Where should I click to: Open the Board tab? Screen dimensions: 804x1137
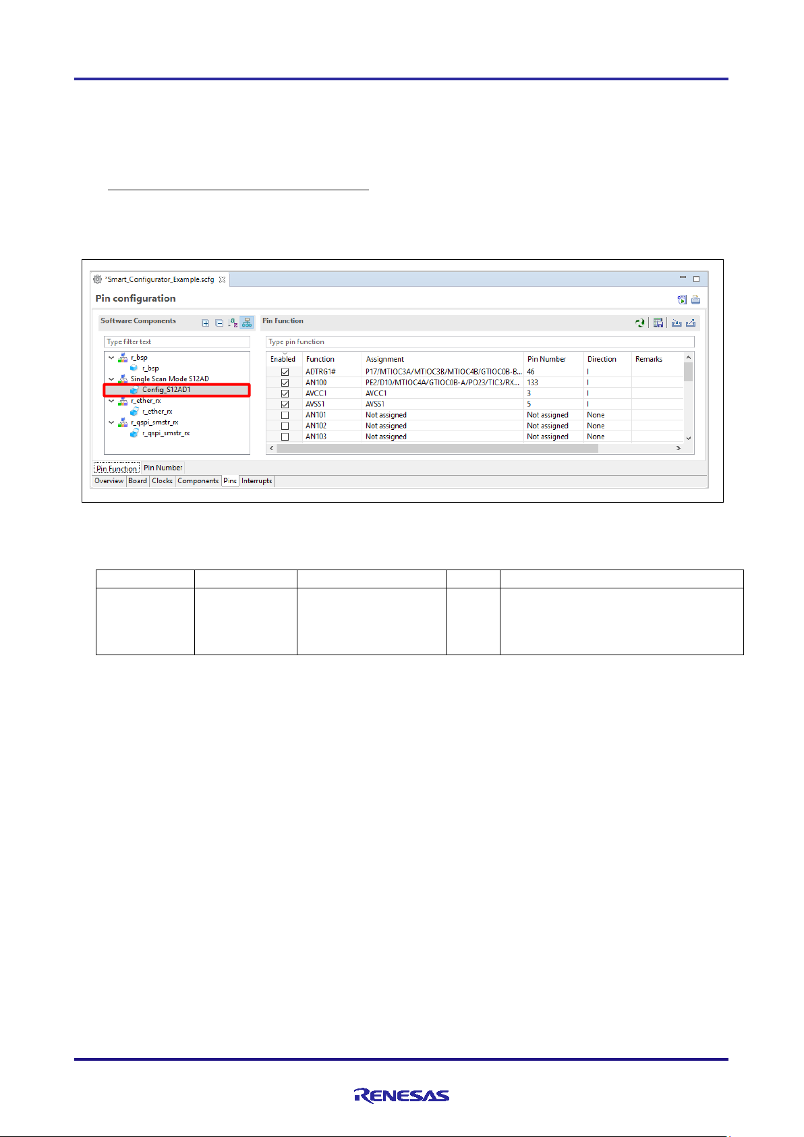point(138,481)
